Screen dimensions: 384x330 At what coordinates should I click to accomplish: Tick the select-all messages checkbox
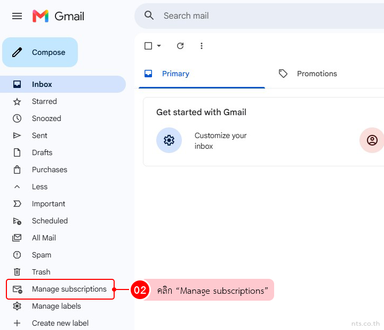pyautogui.click(x=148, y=46)
